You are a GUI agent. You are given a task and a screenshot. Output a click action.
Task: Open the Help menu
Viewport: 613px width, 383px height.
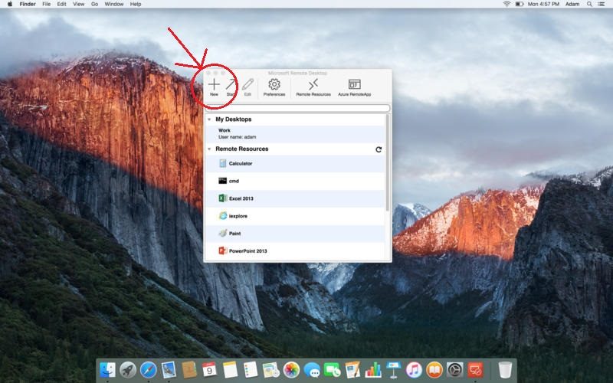point(136,4)
